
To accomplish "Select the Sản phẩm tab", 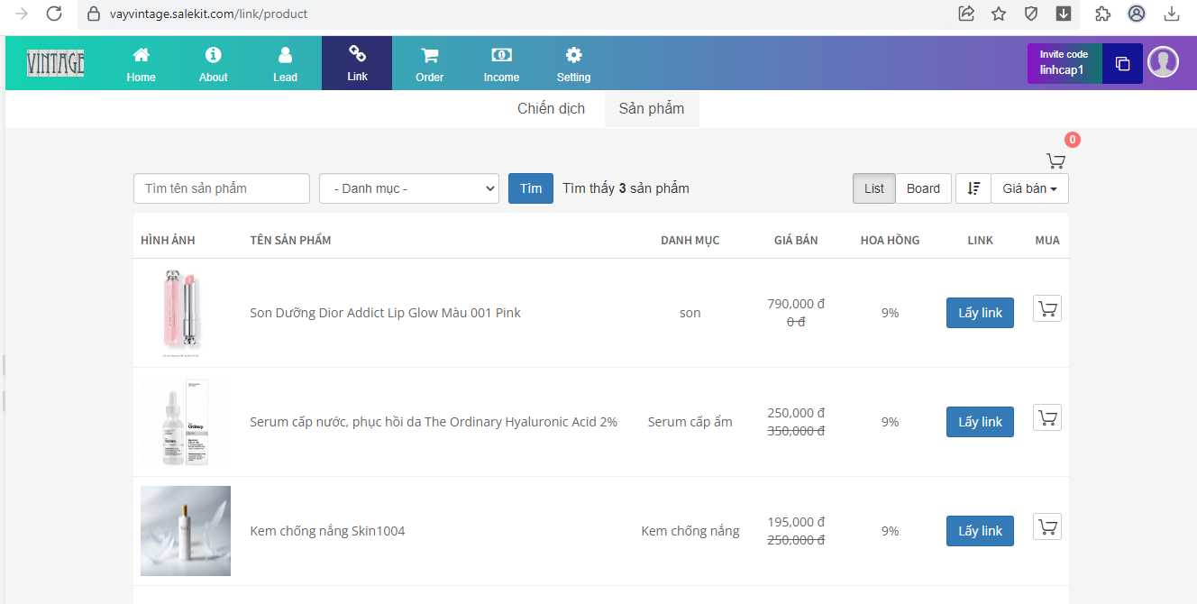I will click(651, 109).
